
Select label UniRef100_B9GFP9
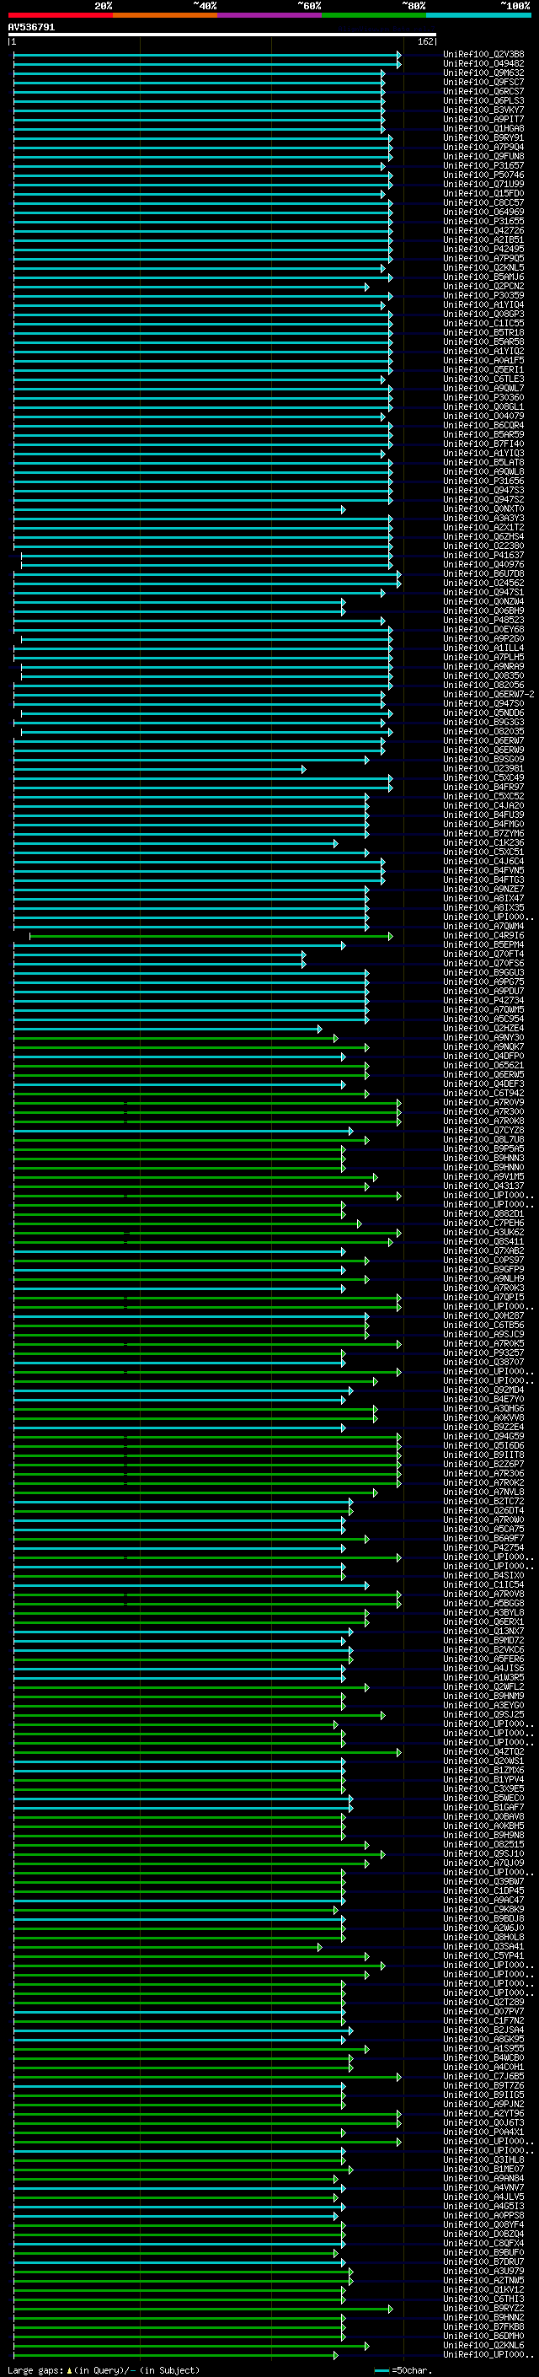(x=483, y=1270)
